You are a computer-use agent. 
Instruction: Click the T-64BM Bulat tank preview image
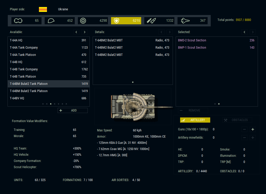point(133,106)
